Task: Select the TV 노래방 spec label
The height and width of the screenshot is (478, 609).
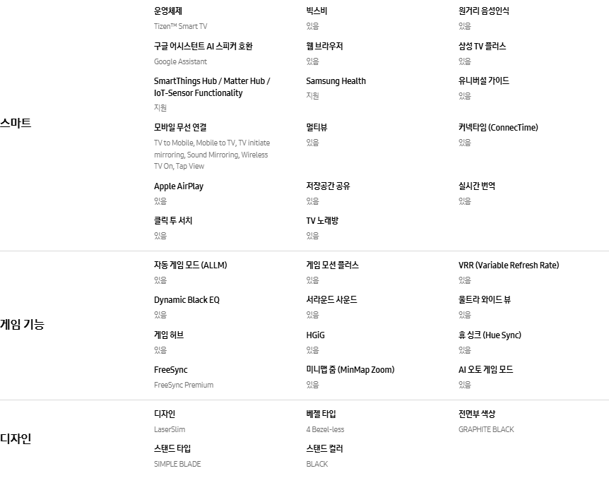Action: click(322, 221)
